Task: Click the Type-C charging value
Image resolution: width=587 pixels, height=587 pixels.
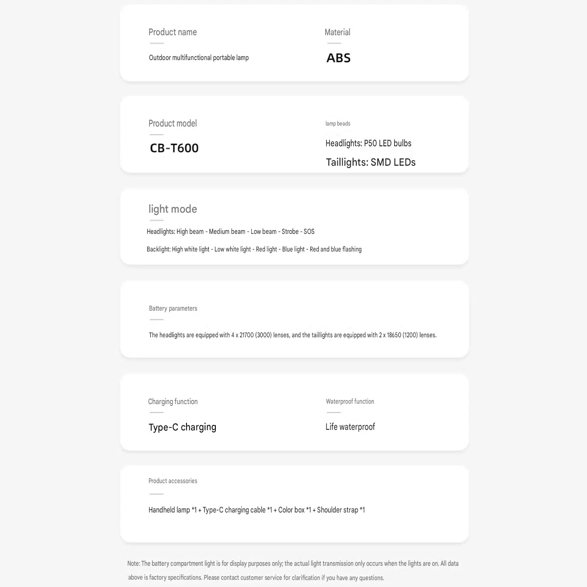Action: pyautogui.click(x=182, y=427)
